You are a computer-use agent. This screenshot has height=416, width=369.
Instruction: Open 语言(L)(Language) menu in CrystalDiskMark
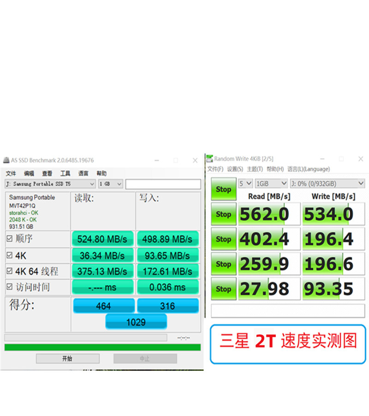coord(309,169)
